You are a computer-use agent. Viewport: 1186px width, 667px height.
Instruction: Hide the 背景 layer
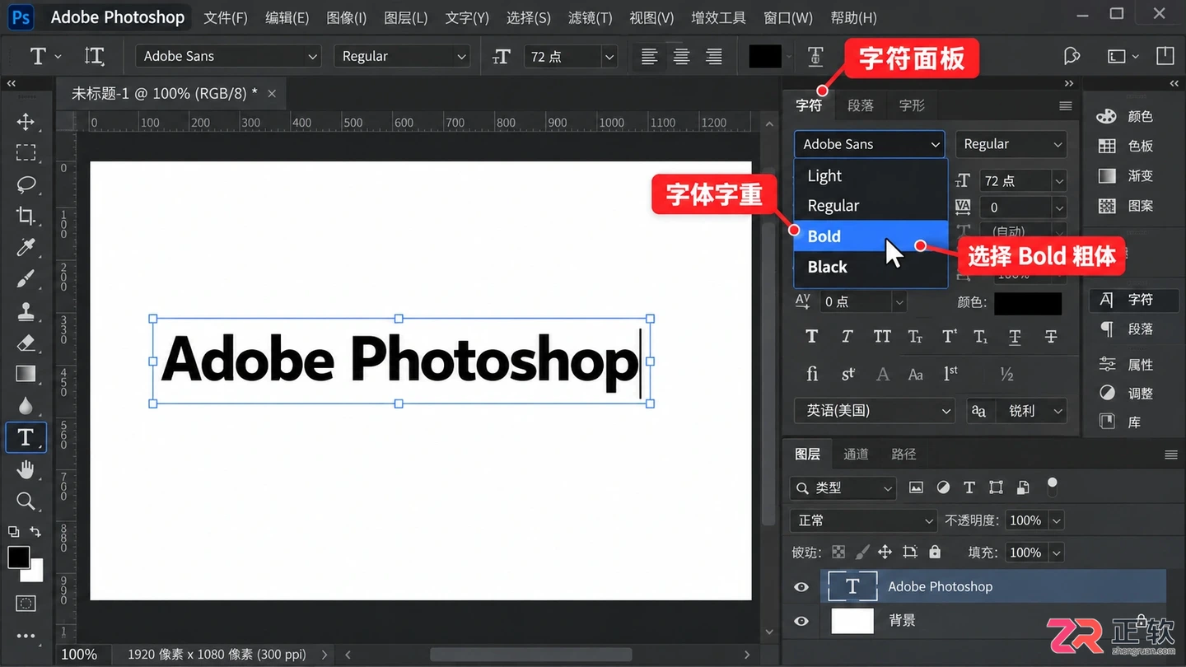pyautogui.click(x=801, y=621)
